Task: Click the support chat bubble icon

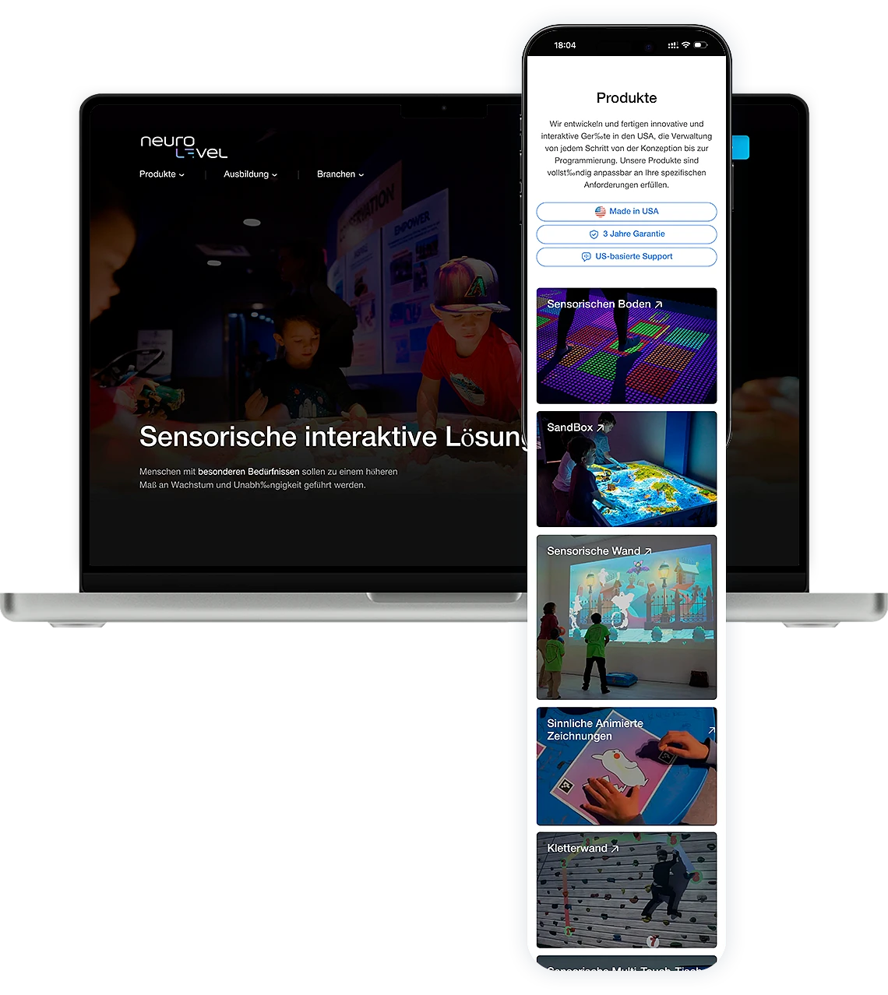Action: [x=587, y=257]
